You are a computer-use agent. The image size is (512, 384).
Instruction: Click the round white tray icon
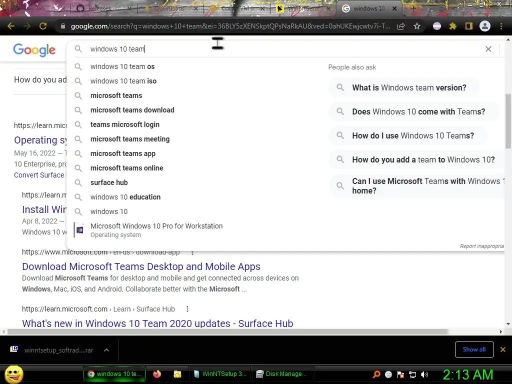[x=388, y=374]
